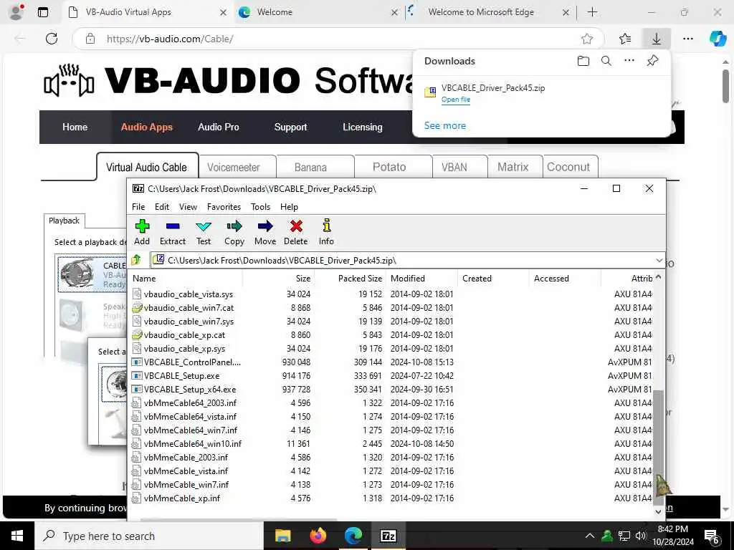Viewport: 734px width, 550px height.
Task: Click the Extract toolbar button in 7-Zip
Action: 172,232
